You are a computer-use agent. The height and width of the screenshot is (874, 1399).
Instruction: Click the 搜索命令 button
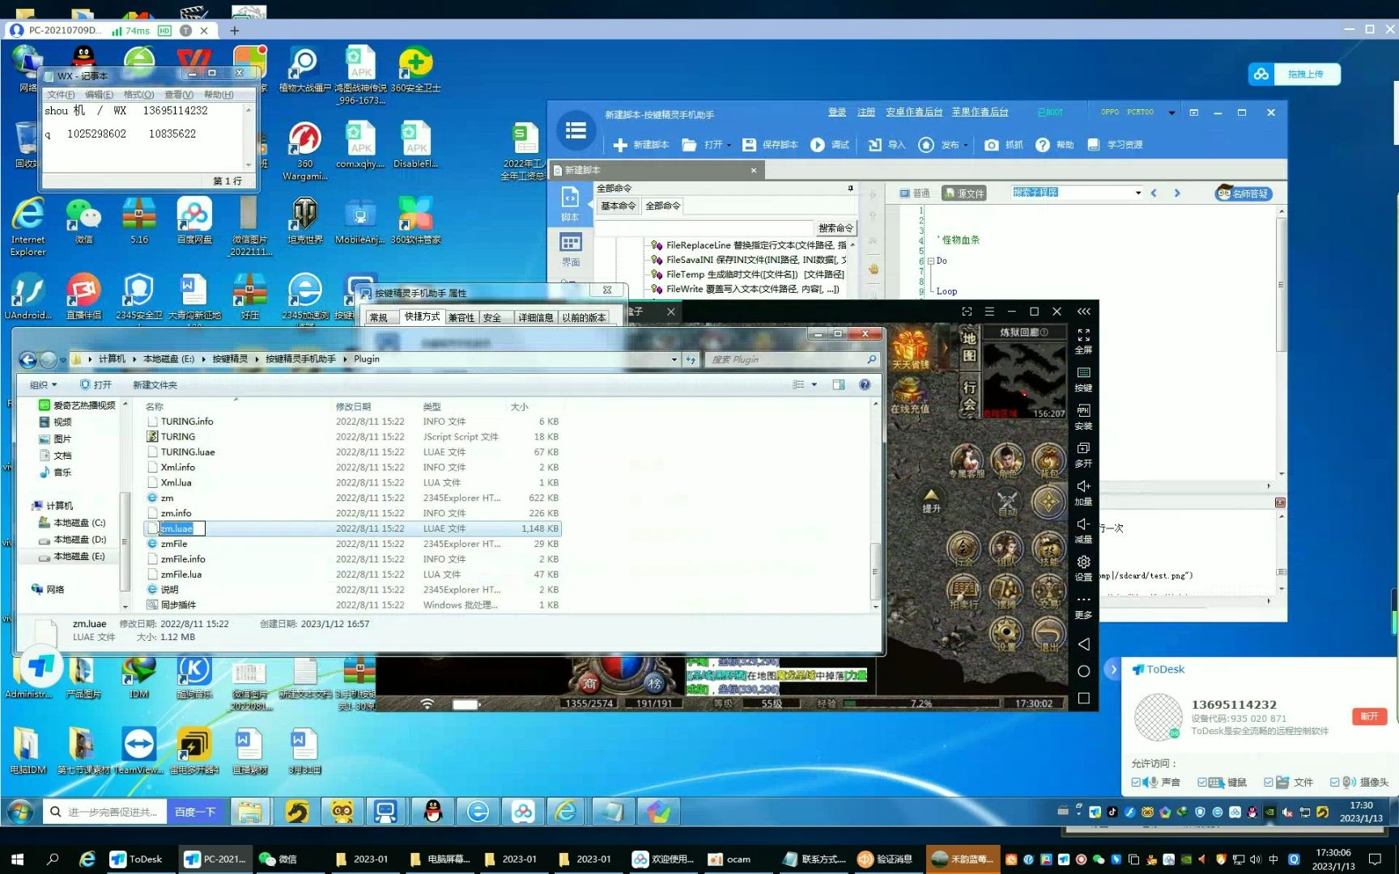point(835,228)
